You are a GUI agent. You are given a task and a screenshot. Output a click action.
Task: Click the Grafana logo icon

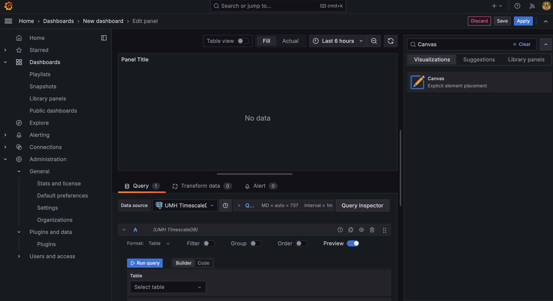tap(9, 6)
